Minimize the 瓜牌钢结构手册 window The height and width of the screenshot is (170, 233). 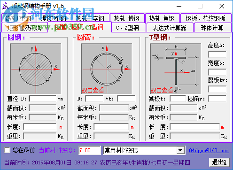click(179, 6)
